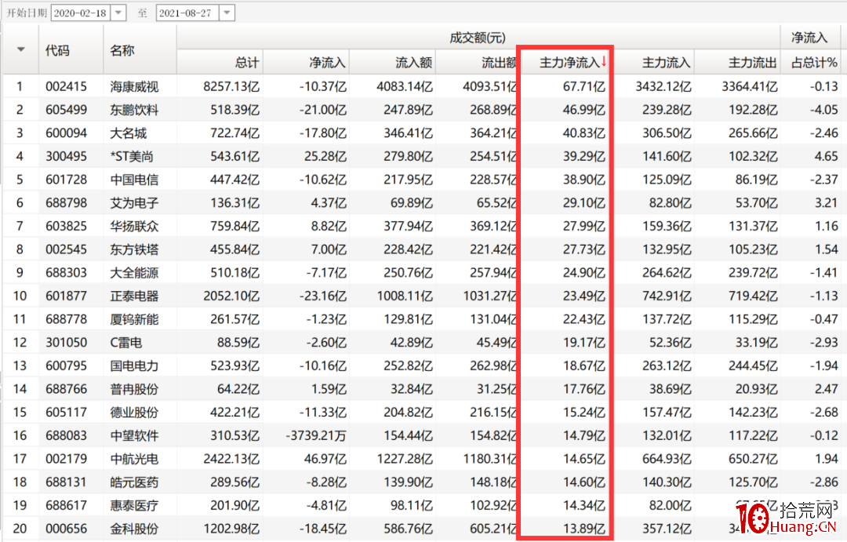Click main net inflow value 13.89亿
This screenshot has height=542, width=847.
(584, 529)
